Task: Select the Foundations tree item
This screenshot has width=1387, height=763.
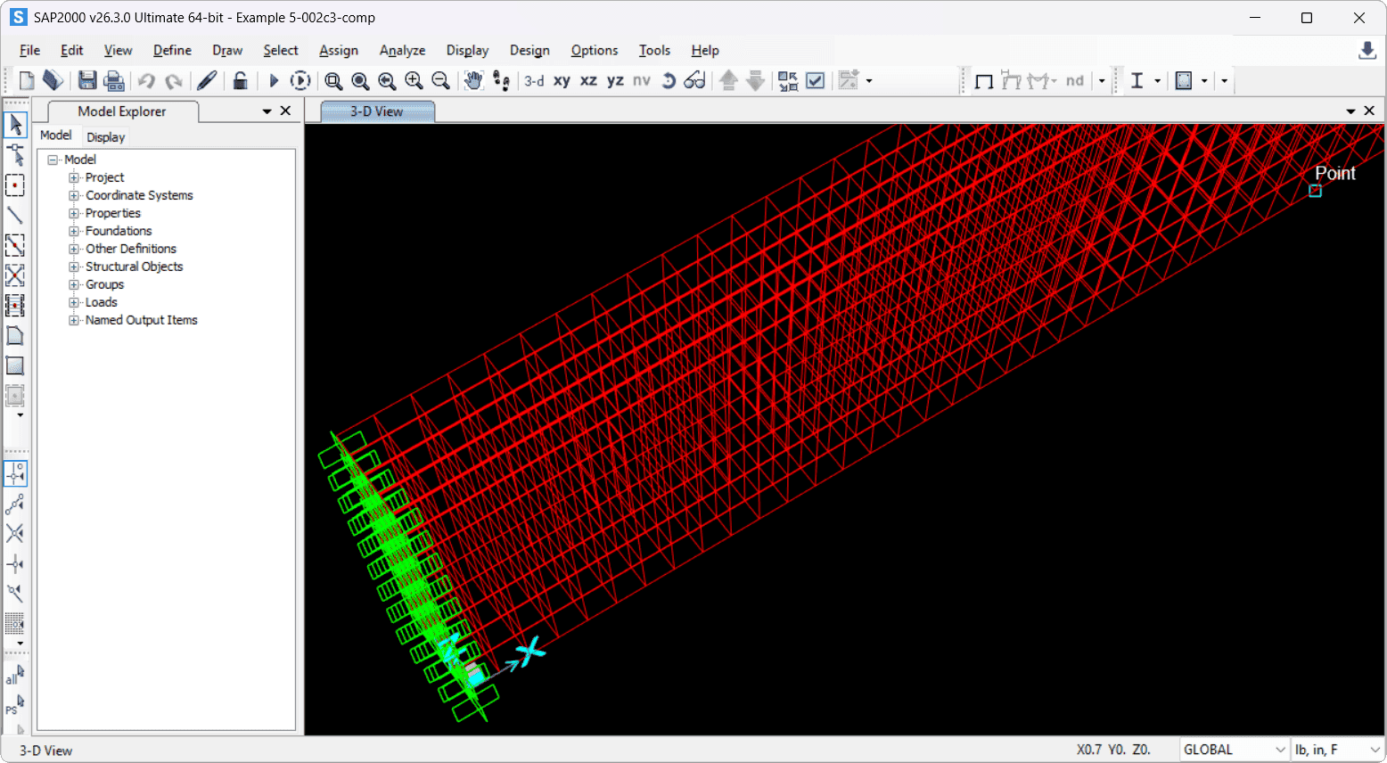Action: click(x=119, y=231)
